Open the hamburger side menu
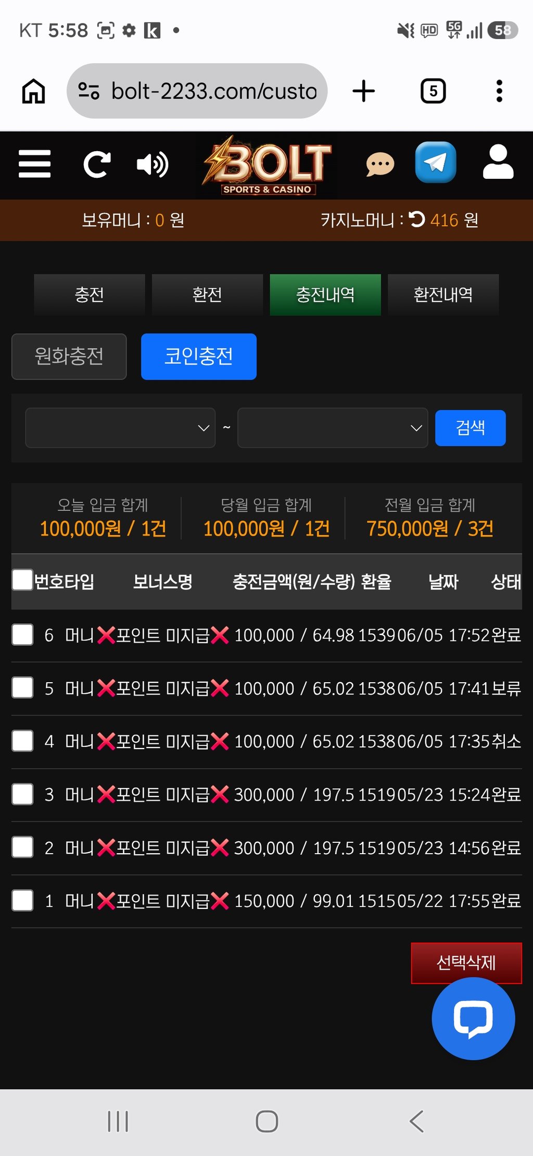The height and width of the screenshot is (1156, 533). (34, 164)
